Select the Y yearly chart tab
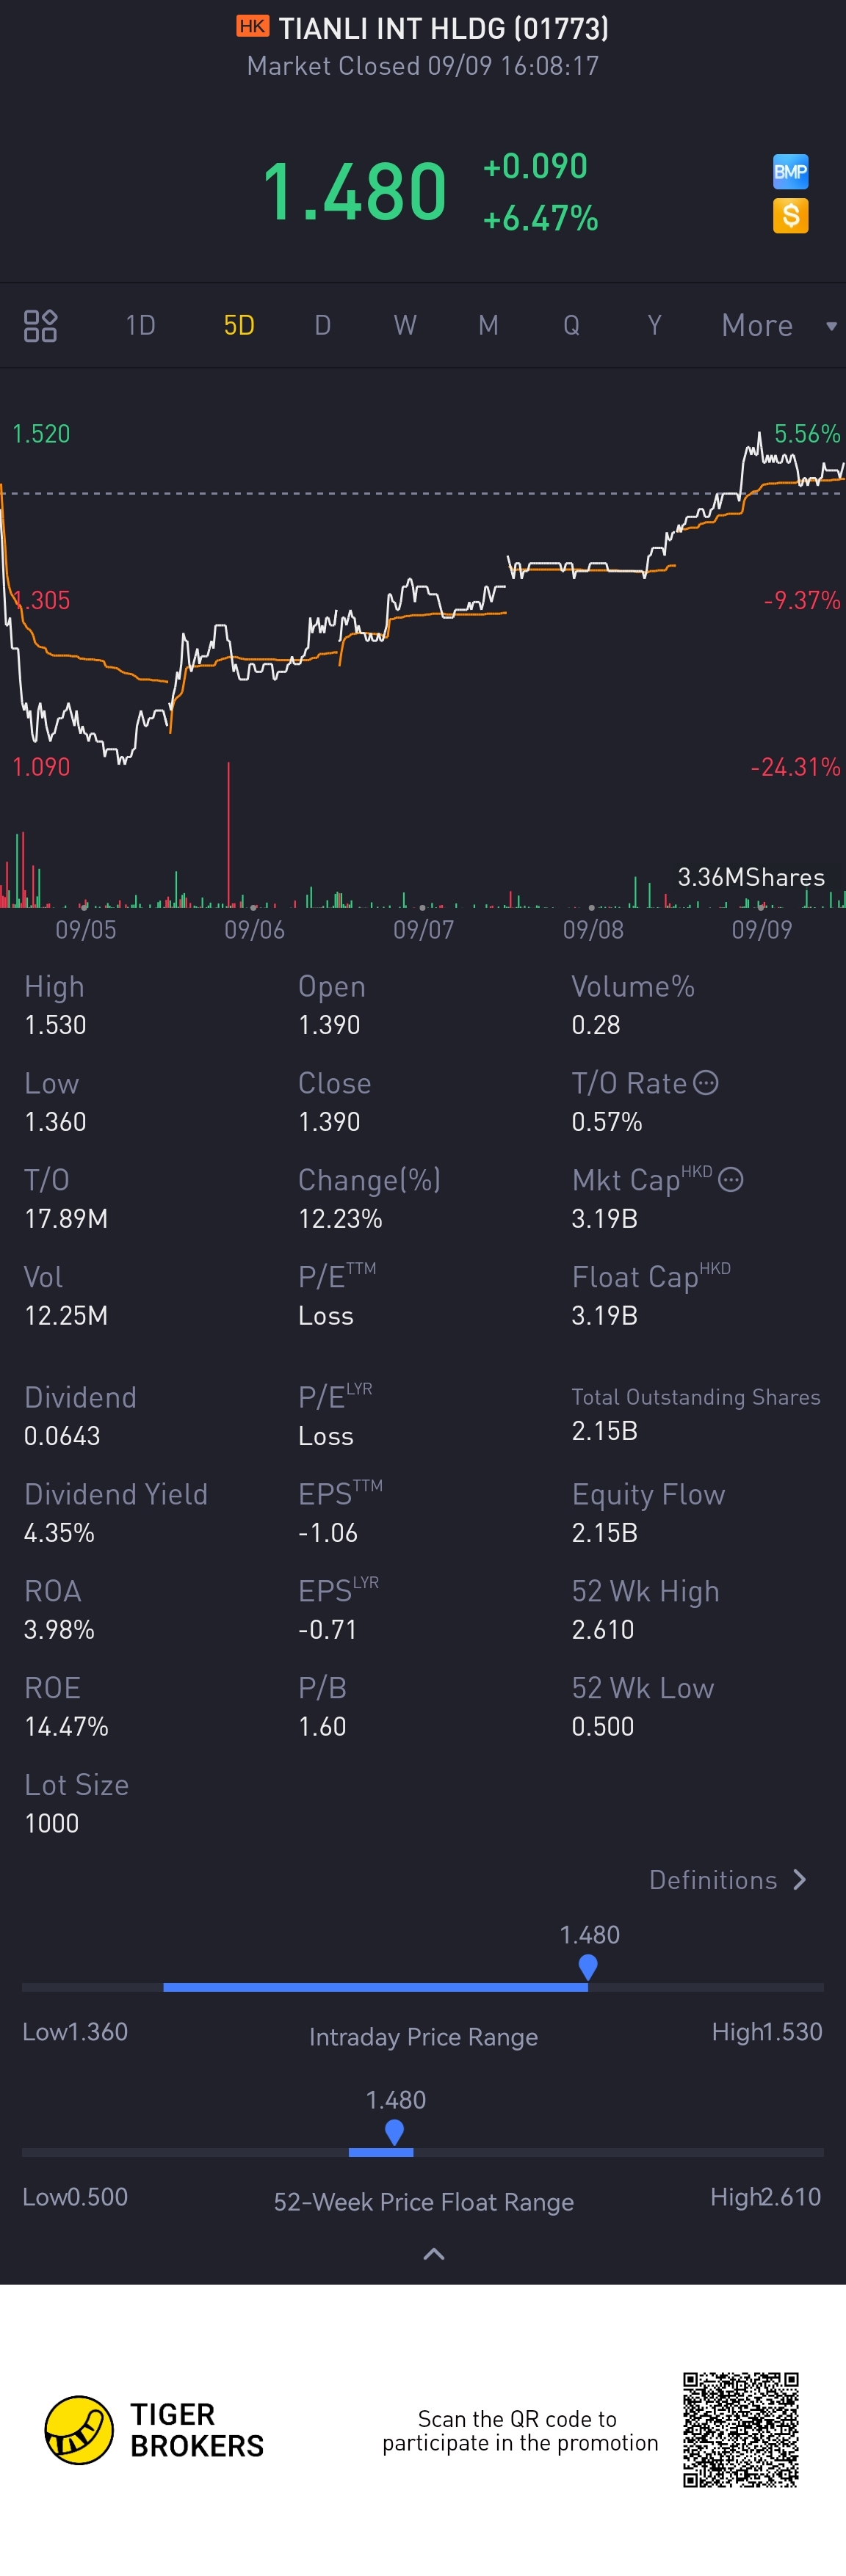This screenshot has height=2576, width=846. tap(654, 326)
